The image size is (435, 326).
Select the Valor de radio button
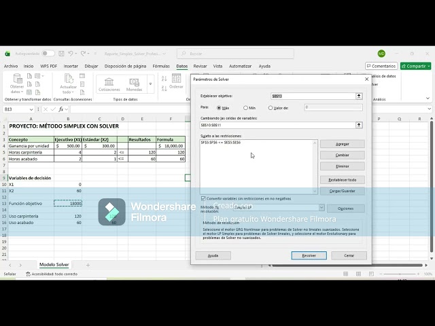coord(271,108)
